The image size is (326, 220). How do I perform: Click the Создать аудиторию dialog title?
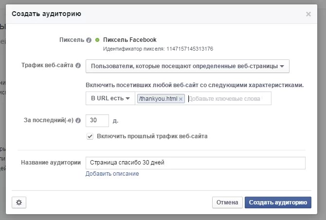[x=46, y=14]
